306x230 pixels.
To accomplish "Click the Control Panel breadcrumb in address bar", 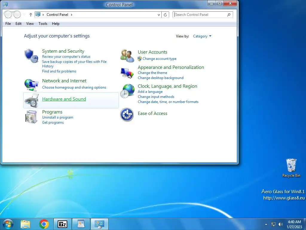I will point(57,15).
